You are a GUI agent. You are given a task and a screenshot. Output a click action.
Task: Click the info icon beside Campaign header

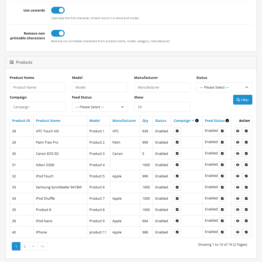coord(197,121)
